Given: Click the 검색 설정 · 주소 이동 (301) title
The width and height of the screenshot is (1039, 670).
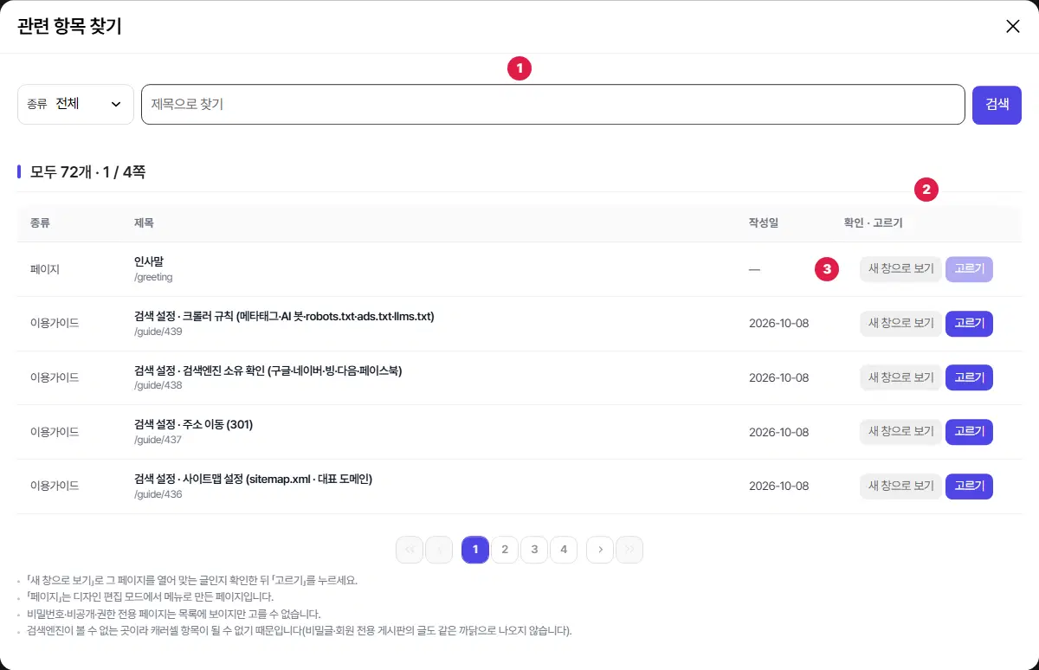Looking at the screenshot, I should (x=193, y=425).
